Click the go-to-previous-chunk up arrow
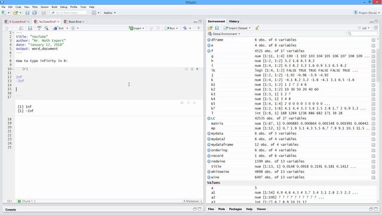The height and width of the screenshot is (215, 382). pos(151,28)
